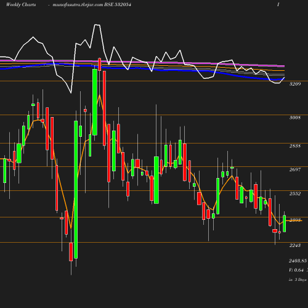
Task: Click the "V: 0.64" volume value
Action: [296, 270]
